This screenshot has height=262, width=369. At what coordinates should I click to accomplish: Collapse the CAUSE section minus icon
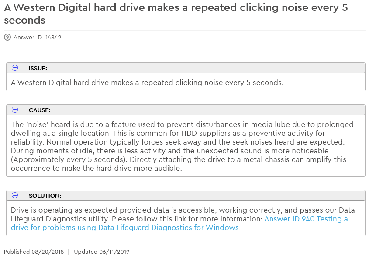point(15,110)
